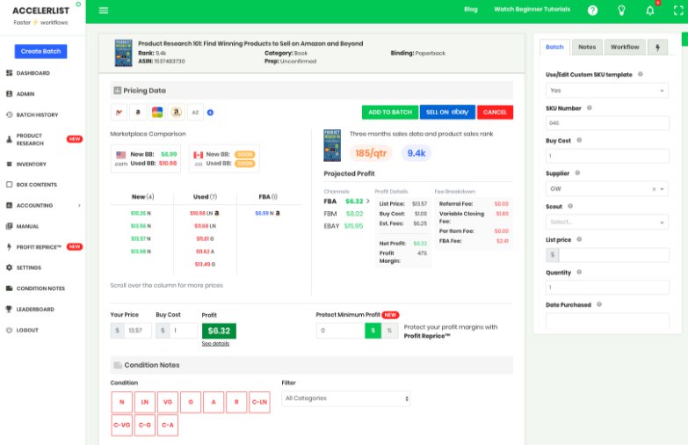688x445 pixels.
Task: Click the Custom SKU template info icon
Action: point(641,74)
